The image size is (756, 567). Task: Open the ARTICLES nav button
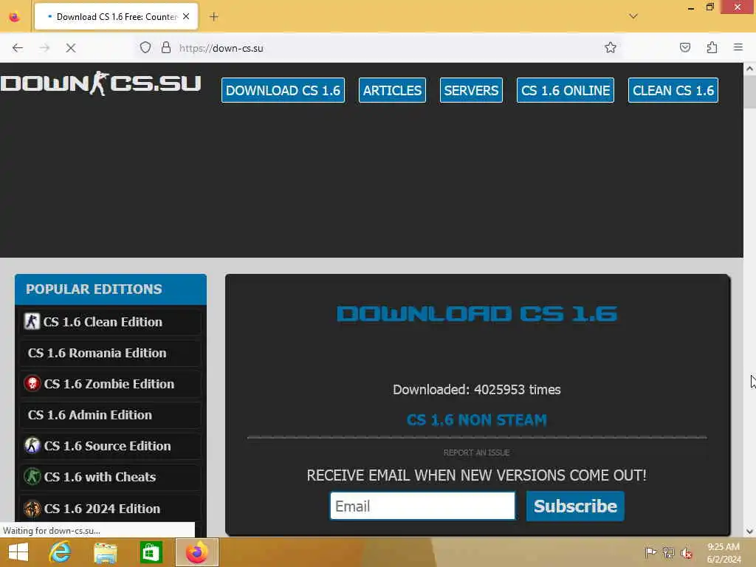click(x=393, y=90)
